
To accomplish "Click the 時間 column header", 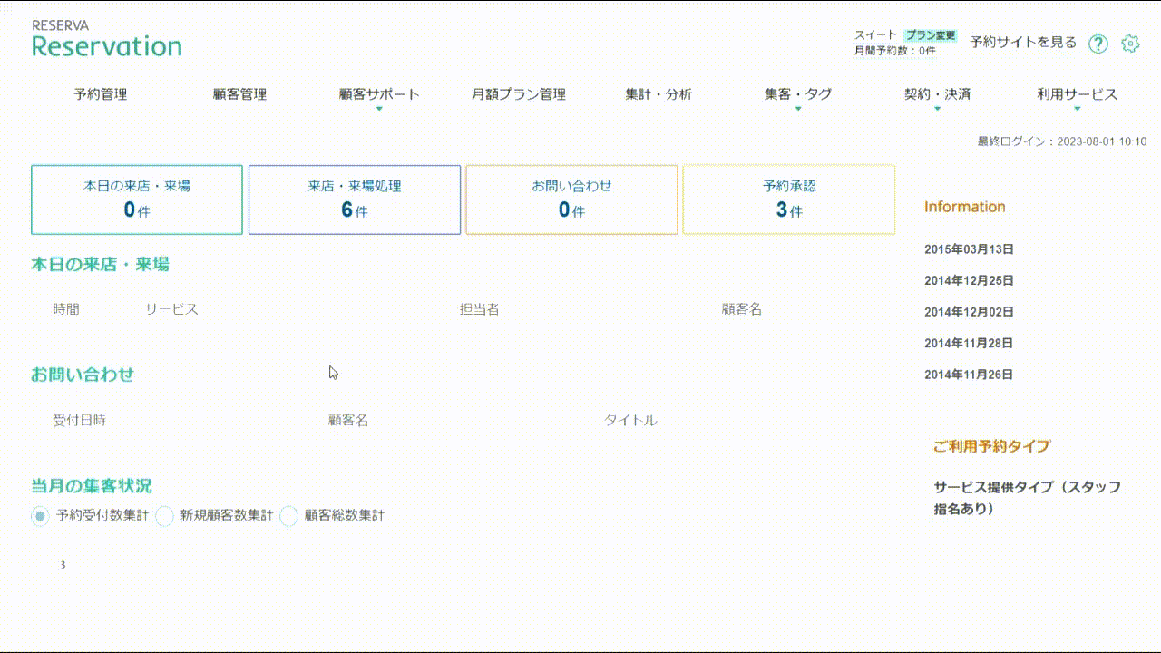I will (66, 309).
